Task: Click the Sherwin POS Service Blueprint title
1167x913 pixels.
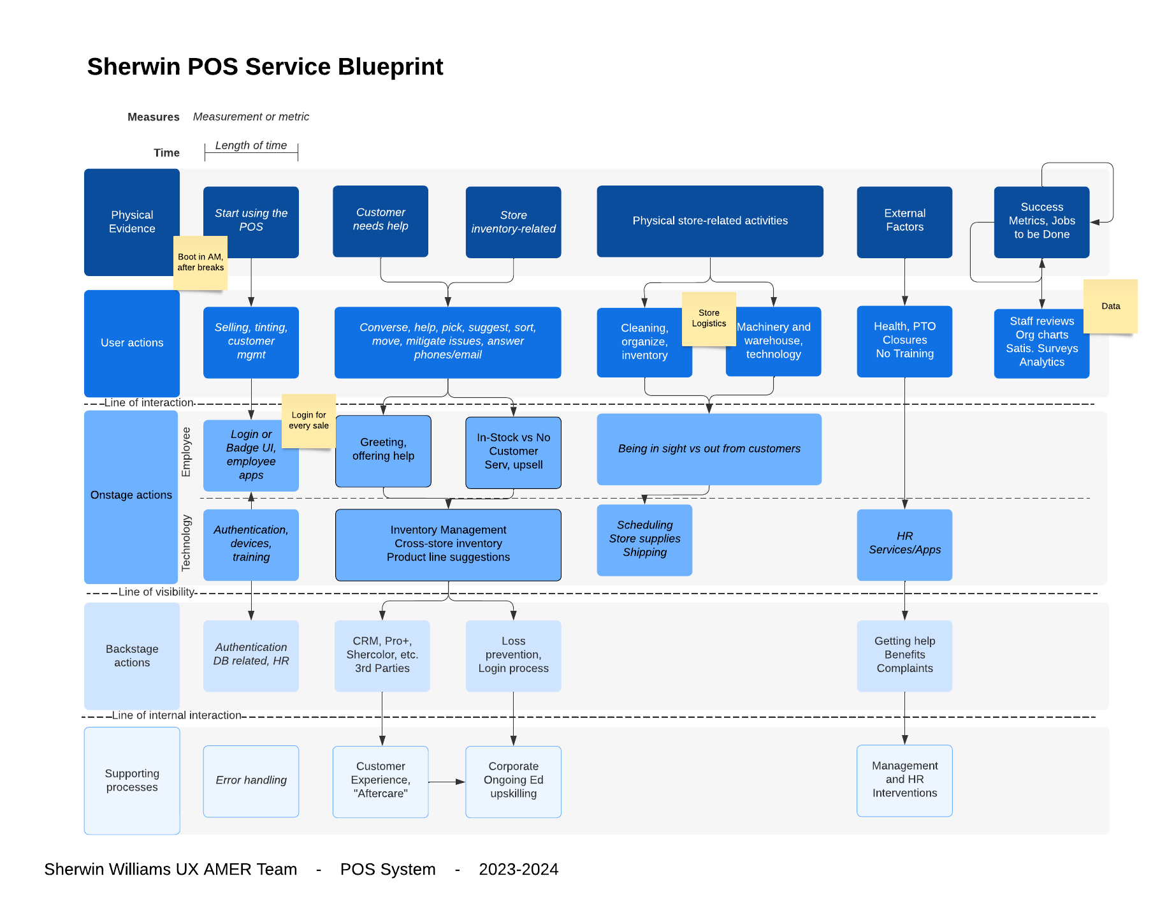Action: point(265,66)
